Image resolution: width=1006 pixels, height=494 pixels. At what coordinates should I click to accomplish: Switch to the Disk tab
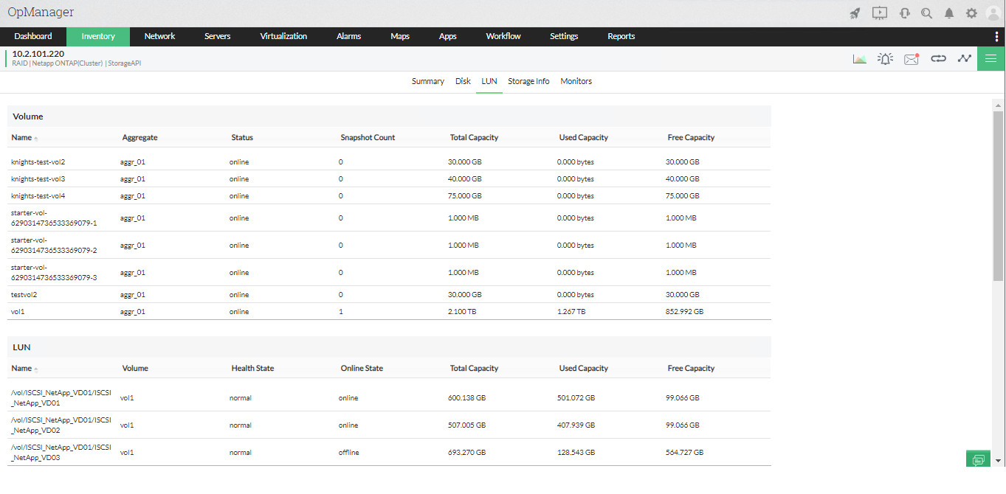(x=463, y=81)
